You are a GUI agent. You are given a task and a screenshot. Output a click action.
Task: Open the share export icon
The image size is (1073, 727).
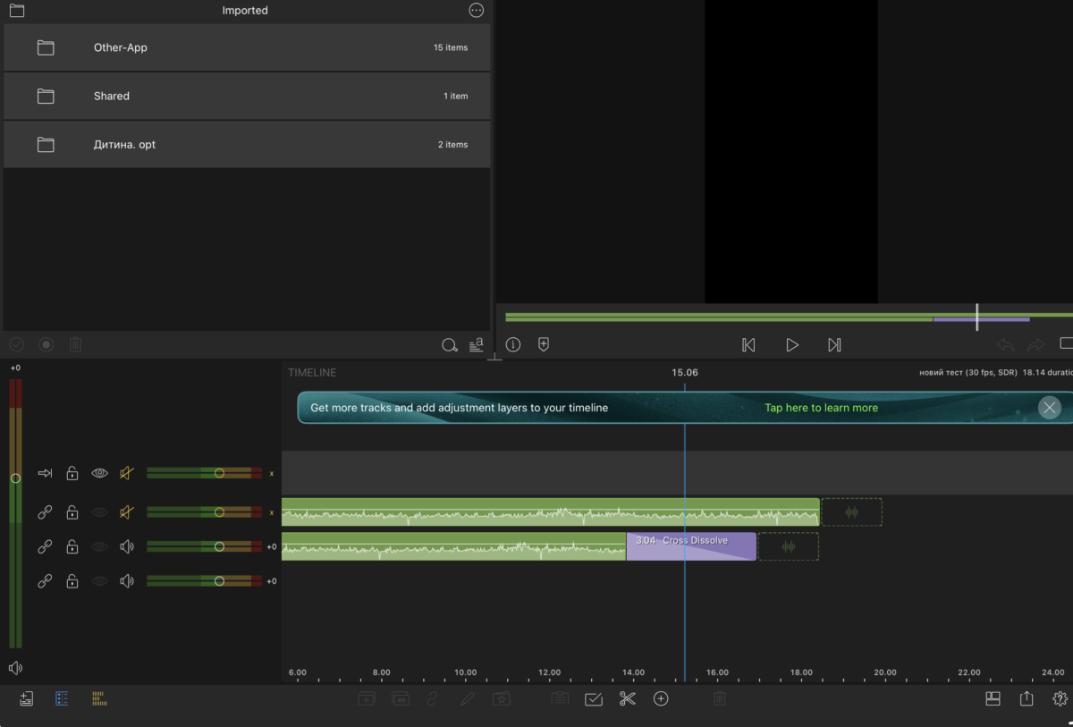[x=1027, y=698]
